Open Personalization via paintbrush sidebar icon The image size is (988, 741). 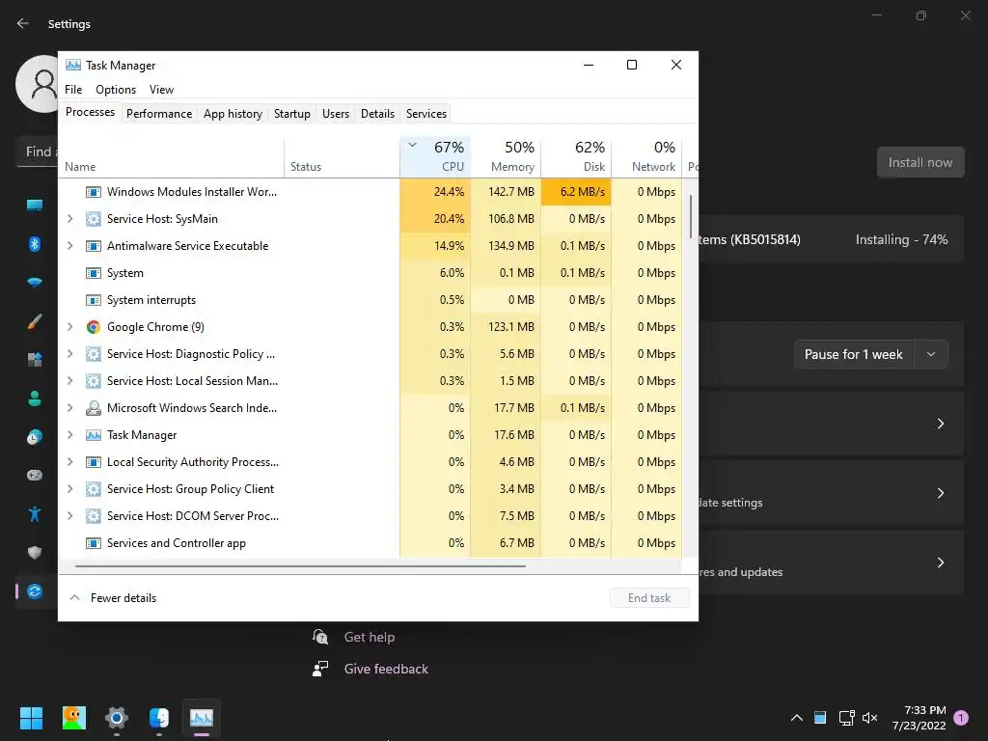tap(35, 321)
